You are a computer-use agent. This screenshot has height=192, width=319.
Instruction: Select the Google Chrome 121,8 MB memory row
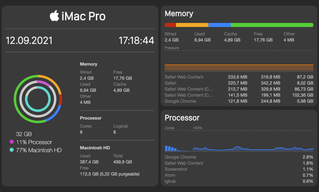(239, 101)
